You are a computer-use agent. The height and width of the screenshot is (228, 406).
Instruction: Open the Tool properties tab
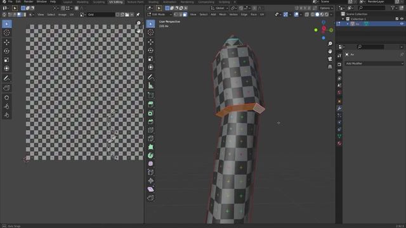(339, 56)
